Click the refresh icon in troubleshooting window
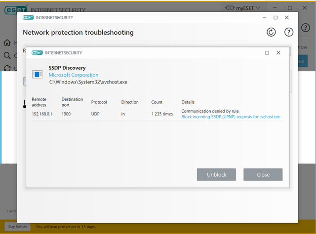Screen dimensions: 316x234 click(271, 32)
